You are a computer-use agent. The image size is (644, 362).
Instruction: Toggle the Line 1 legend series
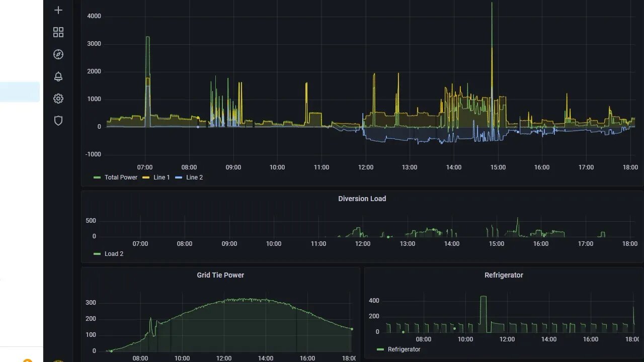click(x=162, y=177)
